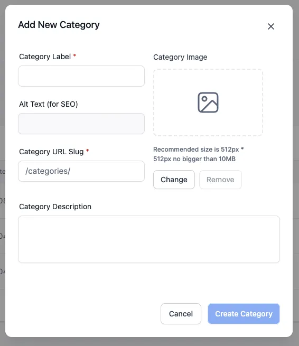Click the red asterisk beside Category Label
This screenshot has height=346, width=299.
[x=74, y=55]
